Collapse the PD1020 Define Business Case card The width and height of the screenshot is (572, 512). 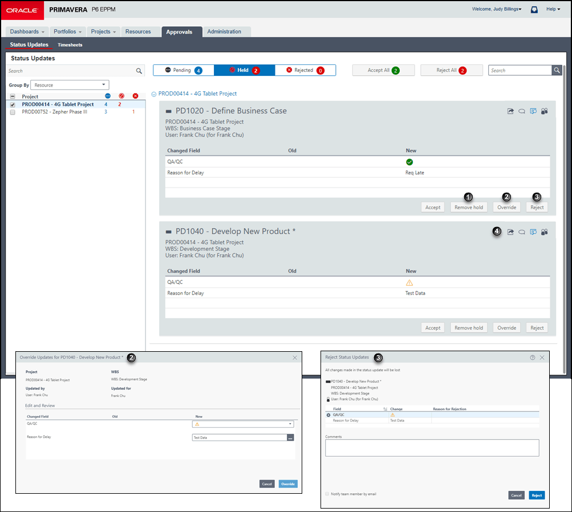pos(169,111)
